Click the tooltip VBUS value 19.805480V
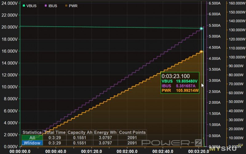This screenshot has width=246, height=154. pyautogui.click(x=187, y=81)
